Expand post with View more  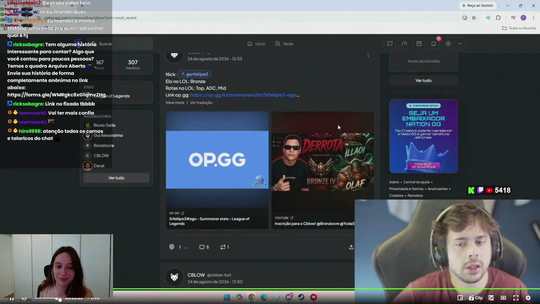tap(175, 103)
